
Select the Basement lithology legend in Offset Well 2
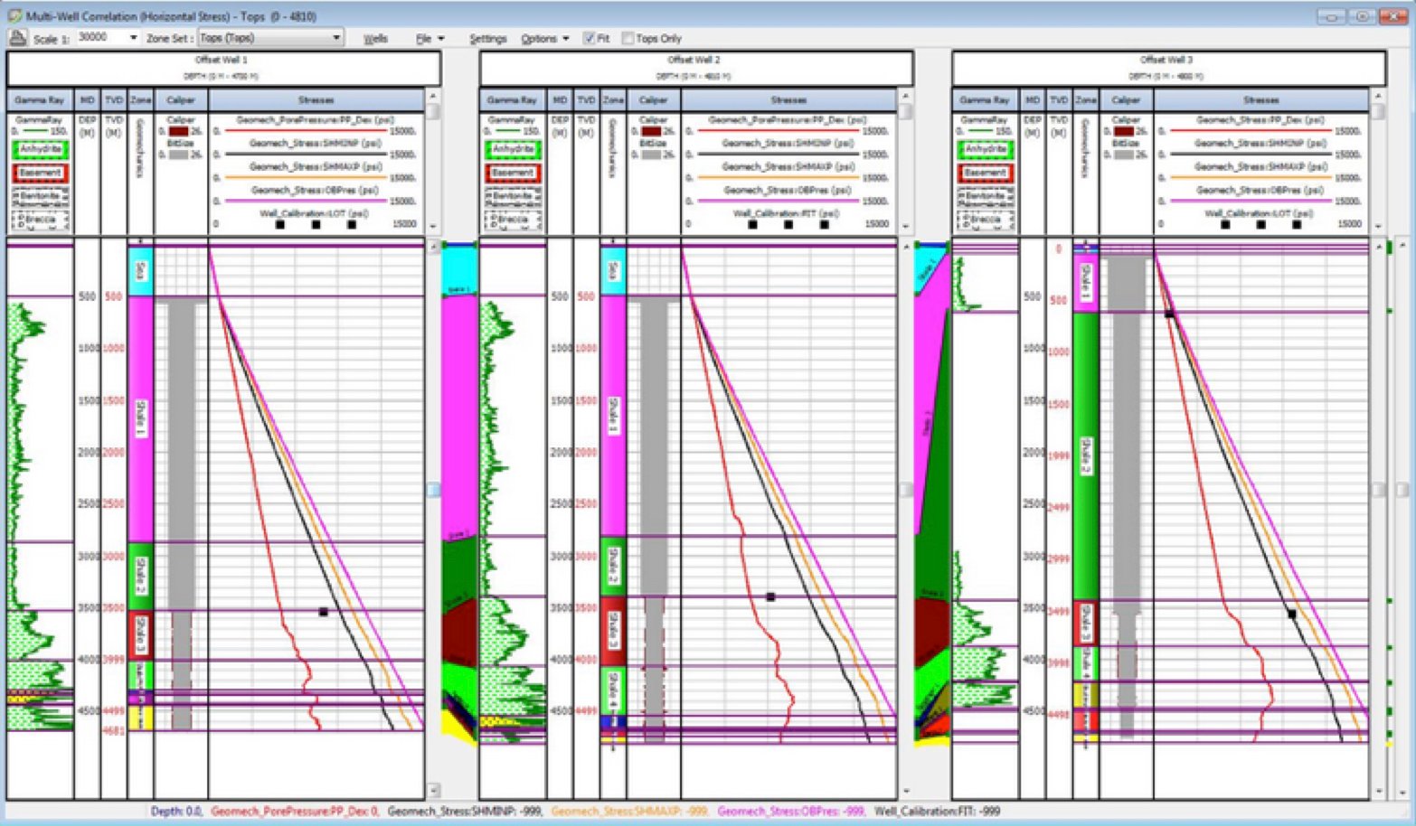point(514,171)
